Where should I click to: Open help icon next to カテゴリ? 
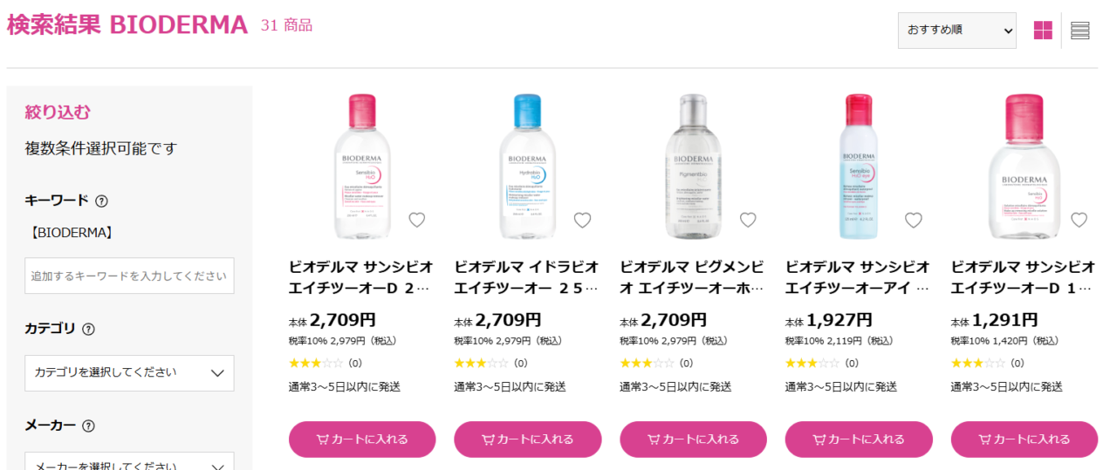click(x=88, y=330)
